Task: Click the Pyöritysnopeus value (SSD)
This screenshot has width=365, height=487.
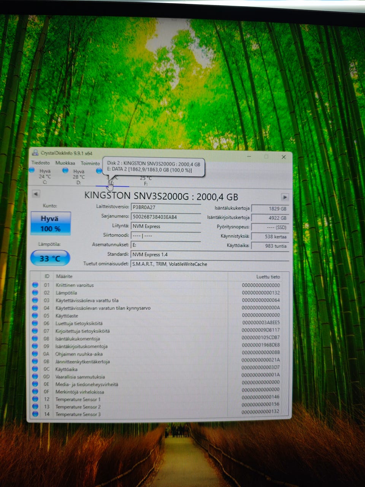Action: (270, 227)
